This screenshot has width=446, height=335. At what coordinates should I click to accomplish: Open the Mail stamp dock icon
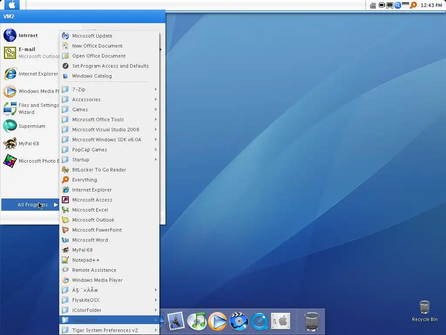tap(176, 321)
